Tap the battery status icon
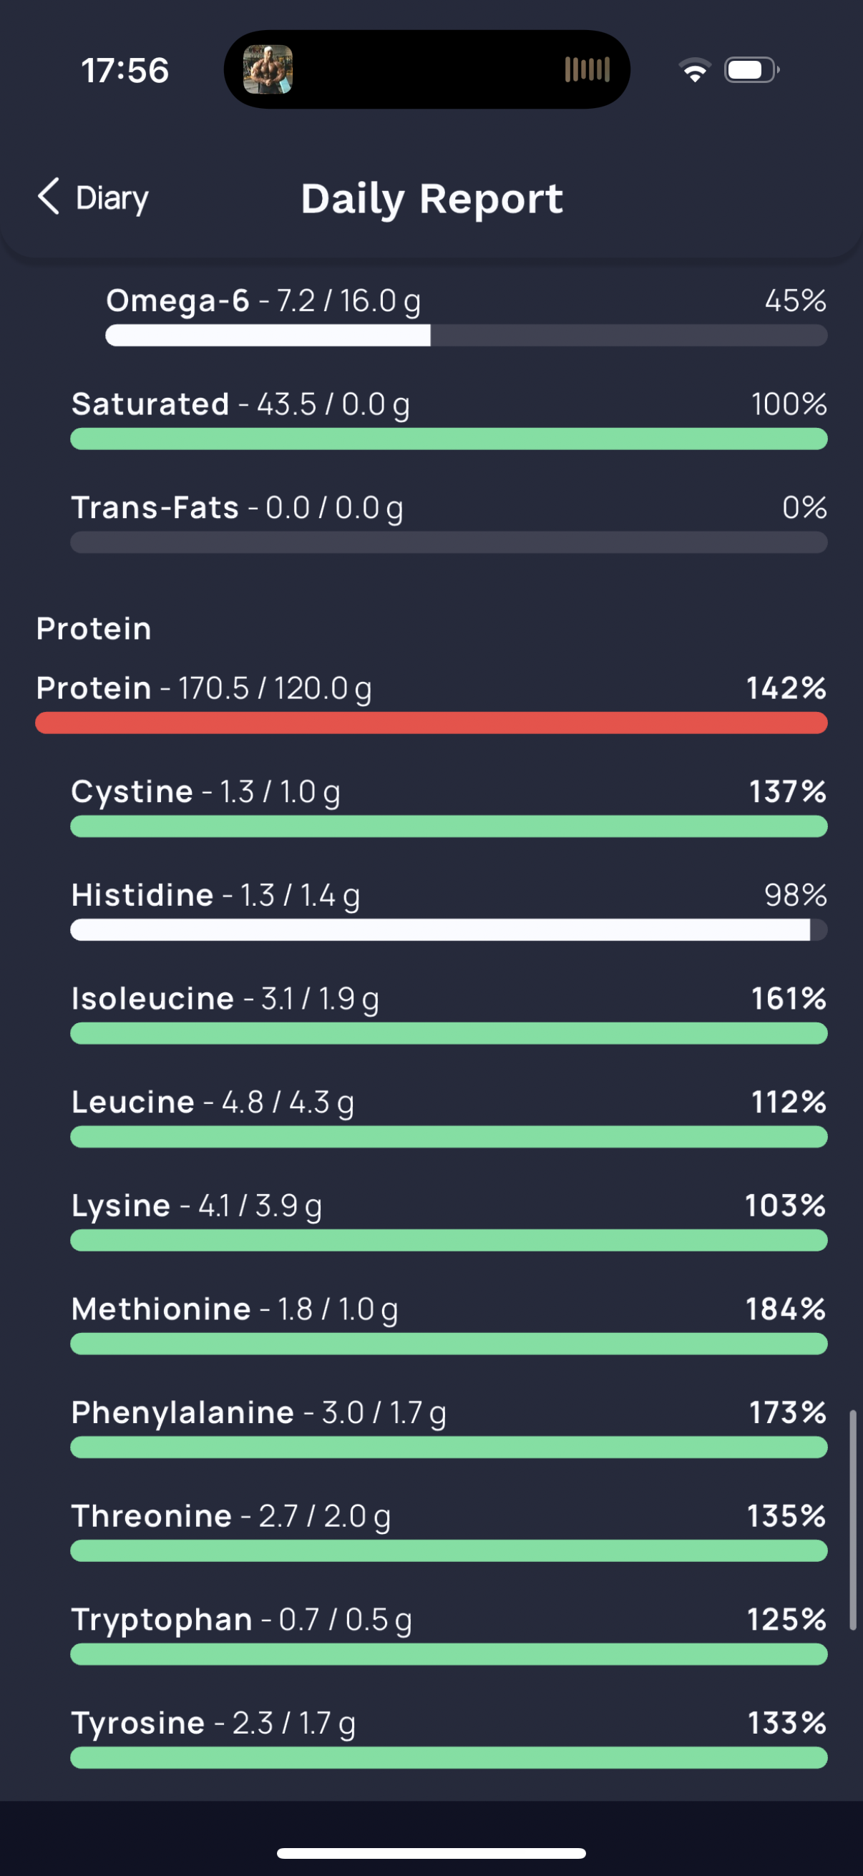Image resolution: width=863 pixels, height=1876 pixels. 751,70
